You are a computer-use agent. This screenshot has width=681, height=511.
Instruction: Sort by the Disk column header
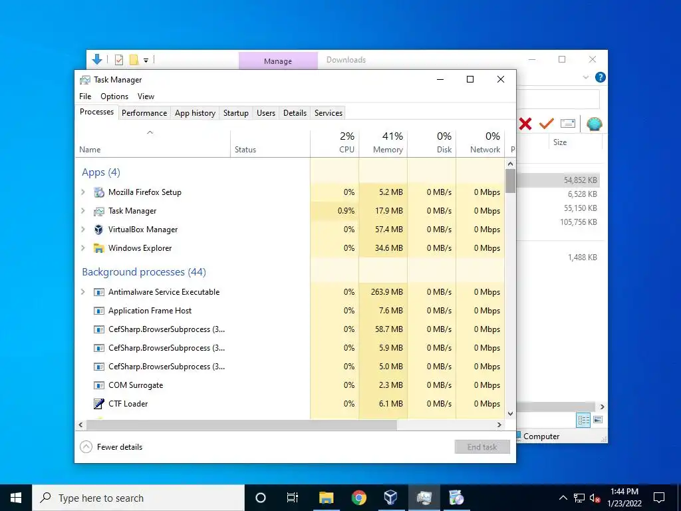point(432,143)
